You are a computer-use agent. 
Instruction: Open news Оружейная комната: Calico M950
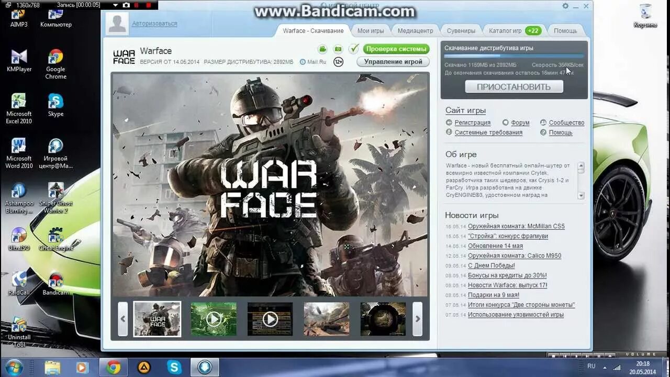515,256
